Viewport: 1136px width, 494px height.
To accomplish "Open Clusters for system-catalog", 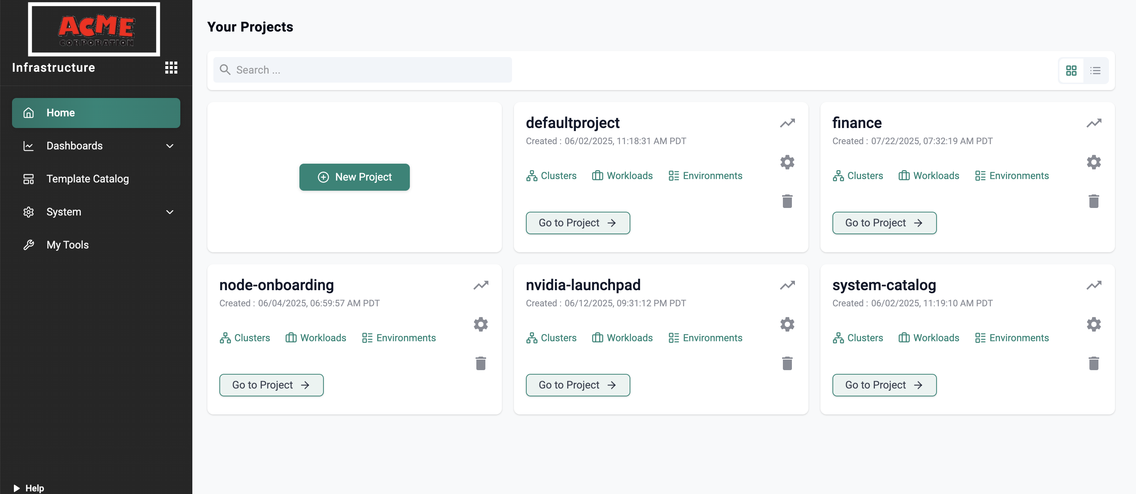I will point(857,338).
